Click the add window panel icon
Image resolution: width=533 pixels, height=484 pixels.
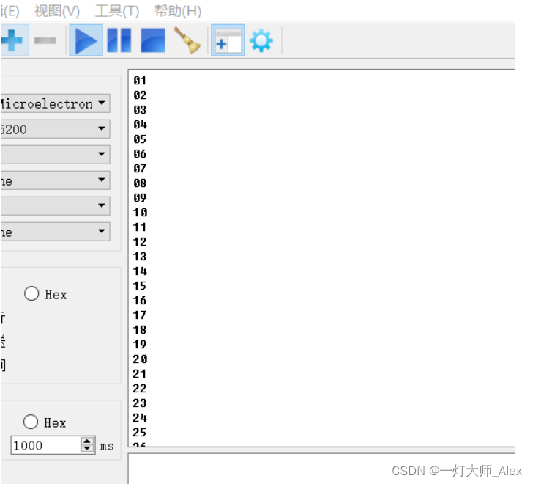tap(228, 40)
